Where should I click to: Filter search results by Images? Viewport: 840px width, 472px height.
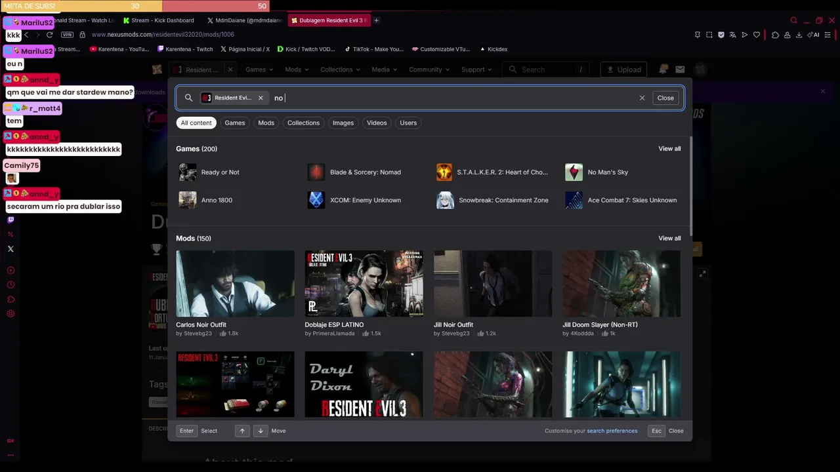tap(343, 123)
